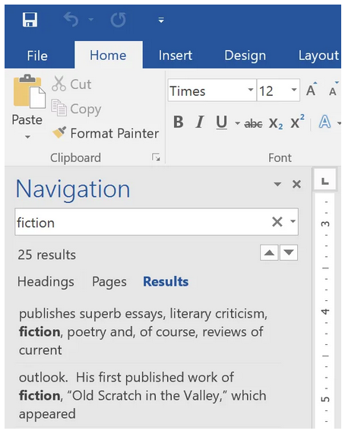Apply strikethrough formatting
The image size is (345, 437).
tap(253, 123)
